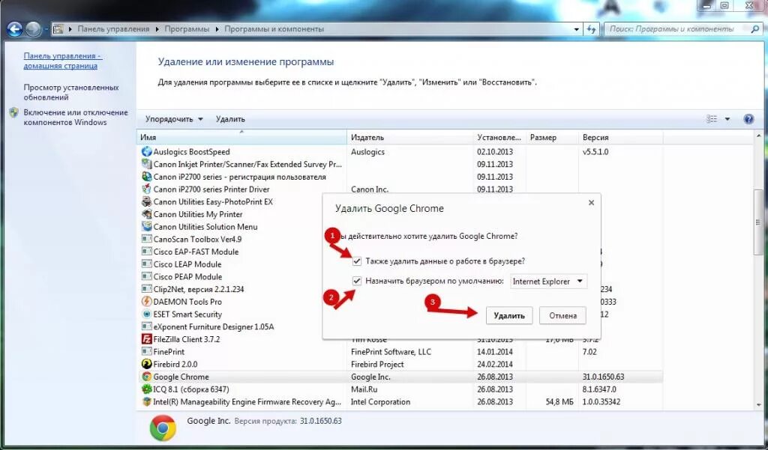Click the refresh button next to address bar

592,29
